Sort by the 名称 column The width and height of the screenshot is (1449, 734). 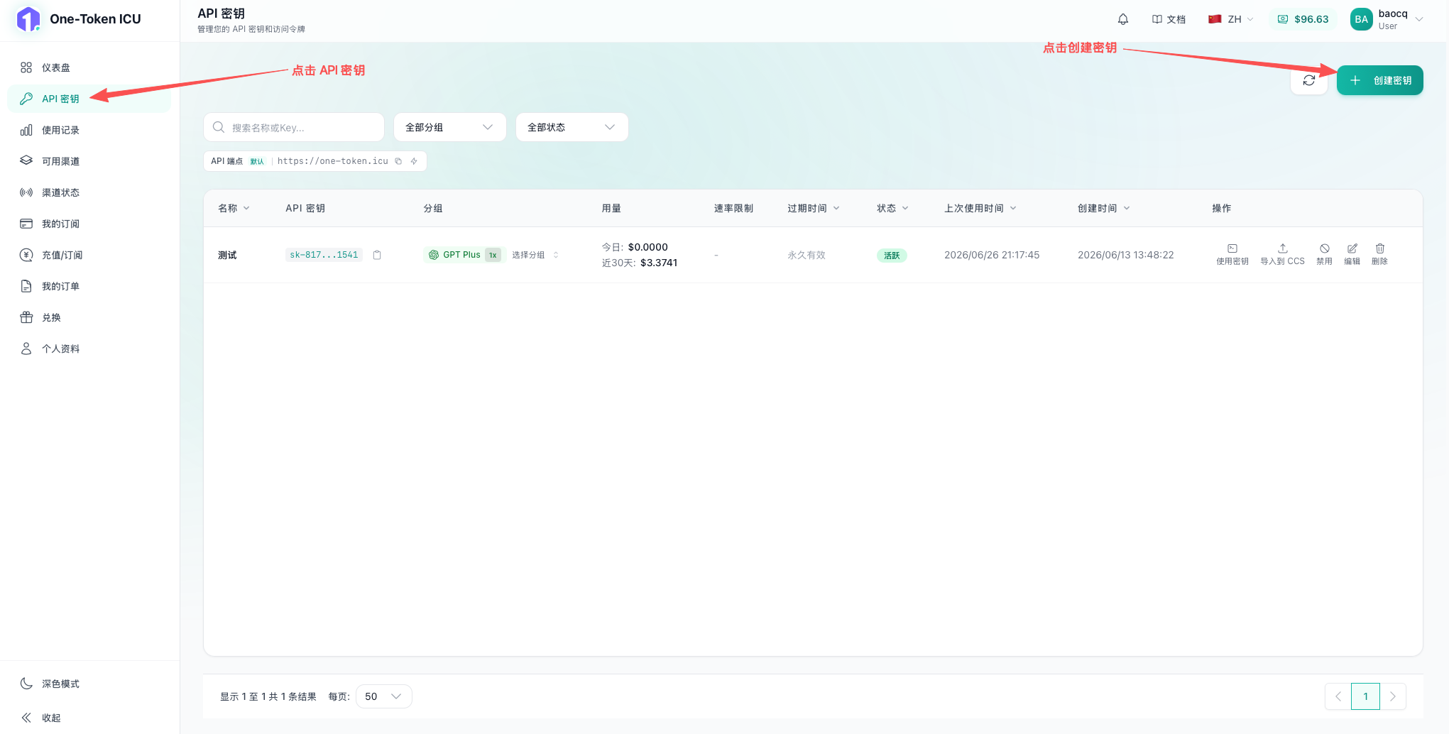coord(234,208)
